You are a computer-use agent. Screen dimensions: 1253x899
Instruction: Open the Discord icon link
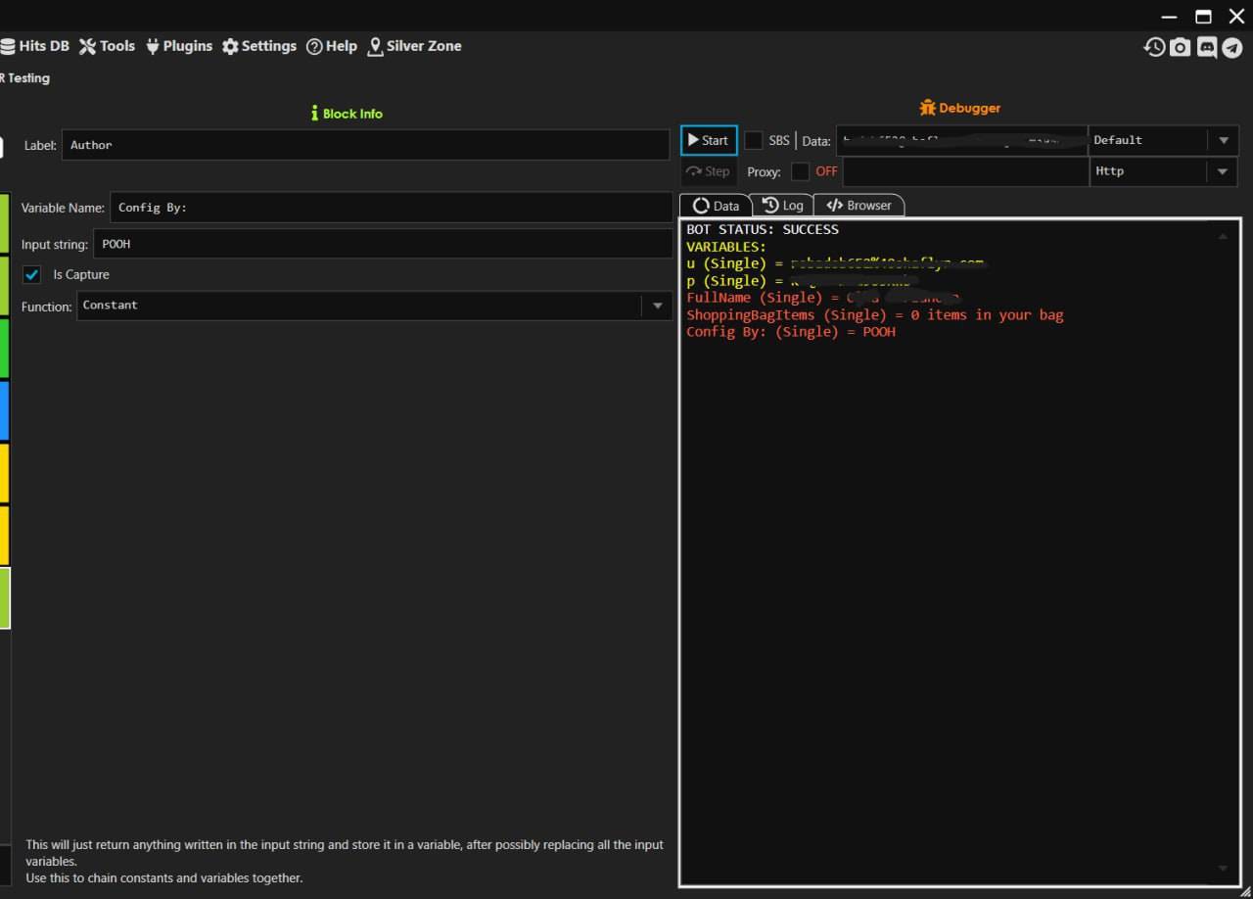tap(1207, 47)
